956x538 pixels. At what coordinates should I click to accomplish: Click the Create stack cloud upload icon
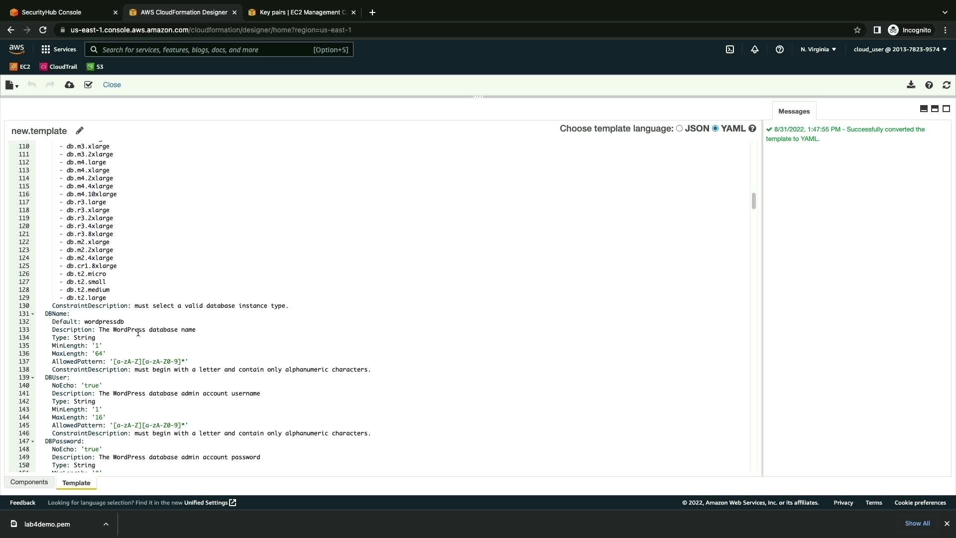(x=70, y=85)
